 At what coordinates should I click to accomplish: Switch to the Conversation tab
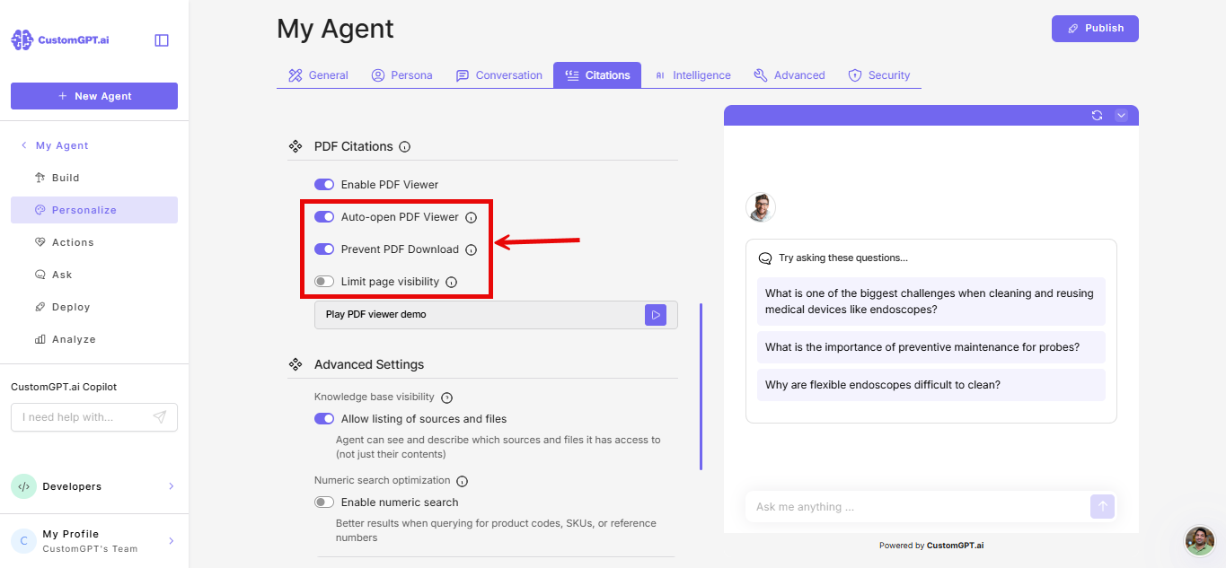pos(499,75)
